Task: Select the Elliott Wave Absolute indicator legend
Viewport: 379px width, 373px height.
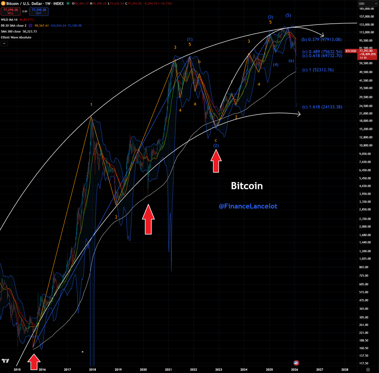Action: (16, 37)
